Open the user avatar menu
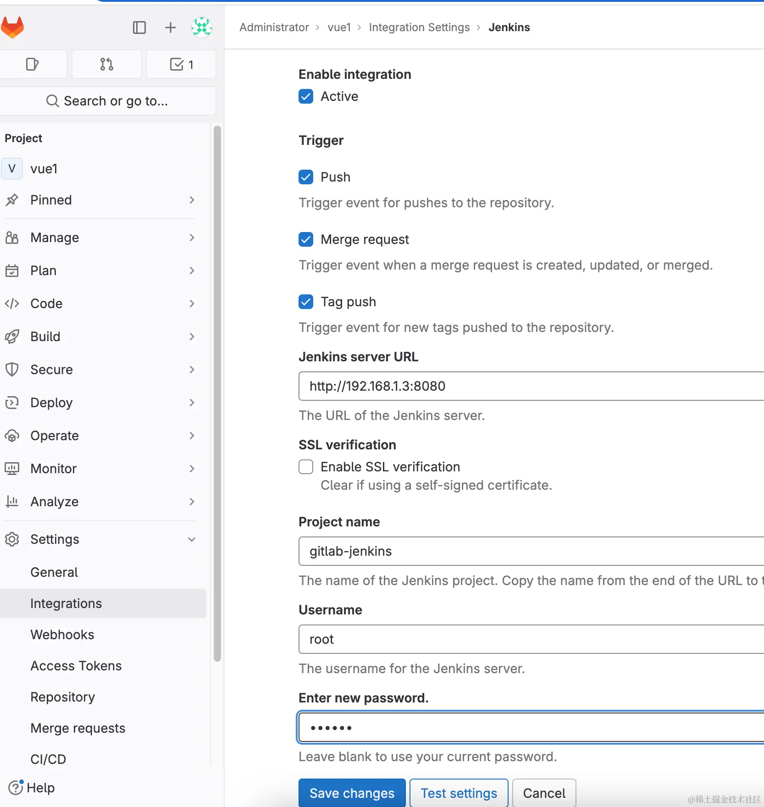The image size is (764, 807). tap(201, 28)
